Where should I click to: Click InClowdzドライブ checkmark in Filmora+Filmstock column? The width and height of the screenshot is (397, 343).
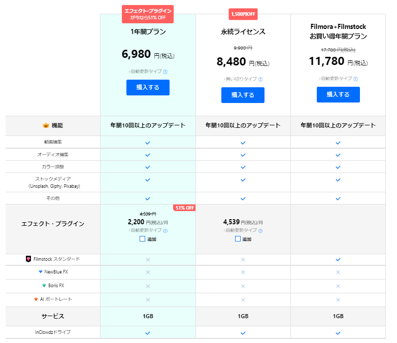coord(338,333)
